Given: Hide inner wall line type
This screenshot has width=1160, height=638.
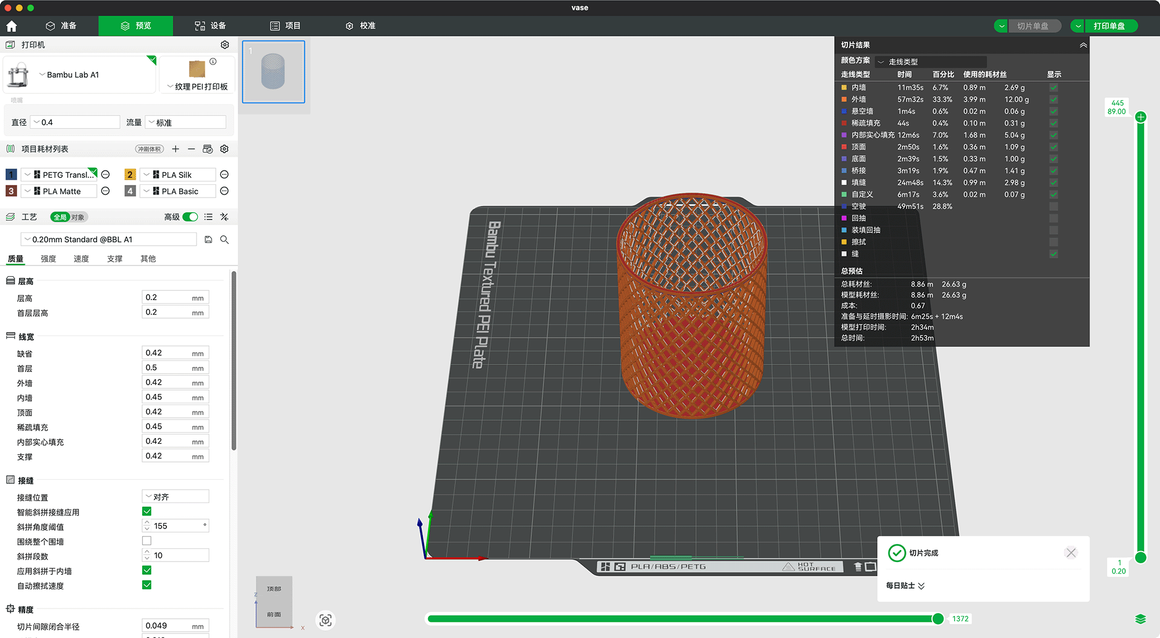Looking at the screenshot, I should [1053, 88].
